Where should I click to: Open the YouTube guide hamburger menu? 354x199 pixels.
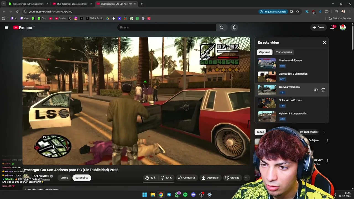coord(7,27)
